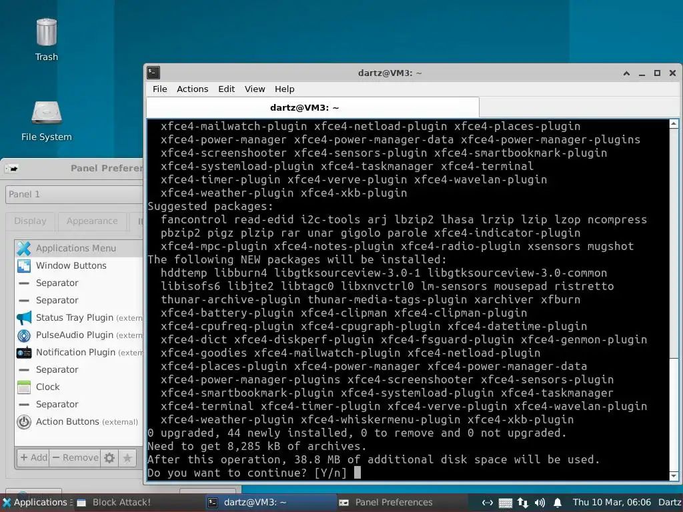Select the PulseAudio Plugin icon
Screen dimensions: 683x512
tap(24, 335)
